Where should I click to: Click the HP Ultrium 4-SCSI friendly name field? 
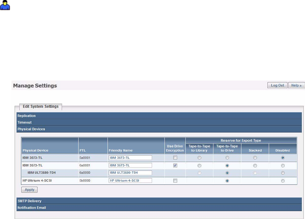click(130, 180)
